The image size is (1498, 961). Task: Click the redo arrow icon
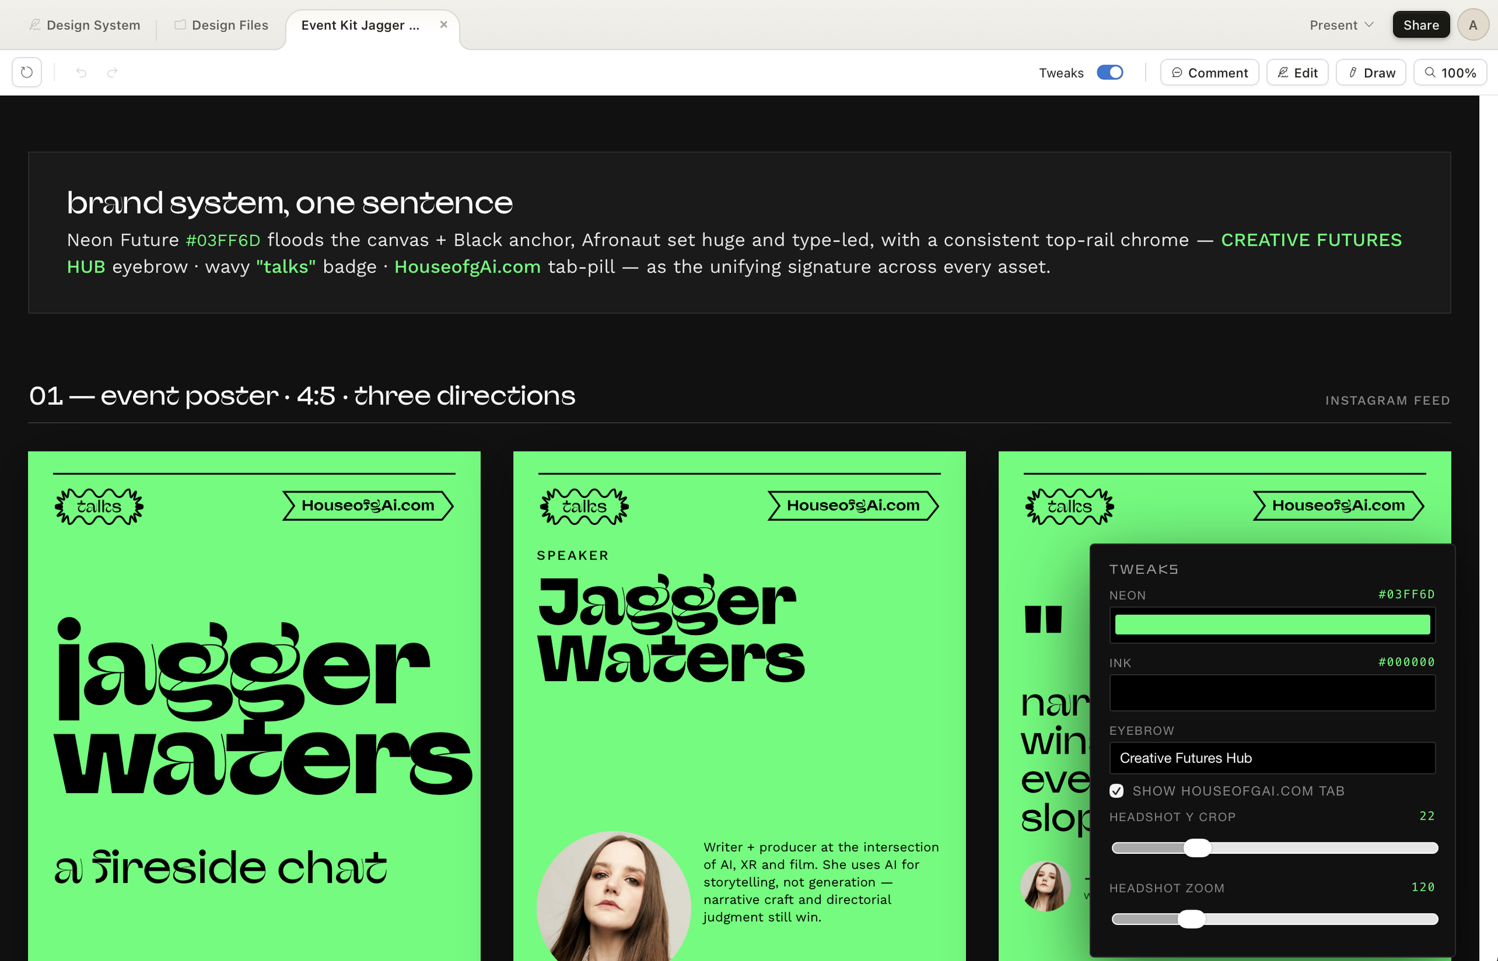[x=112, y=72]
